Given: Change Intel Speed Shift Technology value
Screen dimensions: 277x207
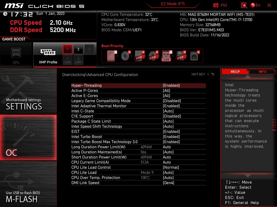Looking at the screenshot, I should coord(168,126).
